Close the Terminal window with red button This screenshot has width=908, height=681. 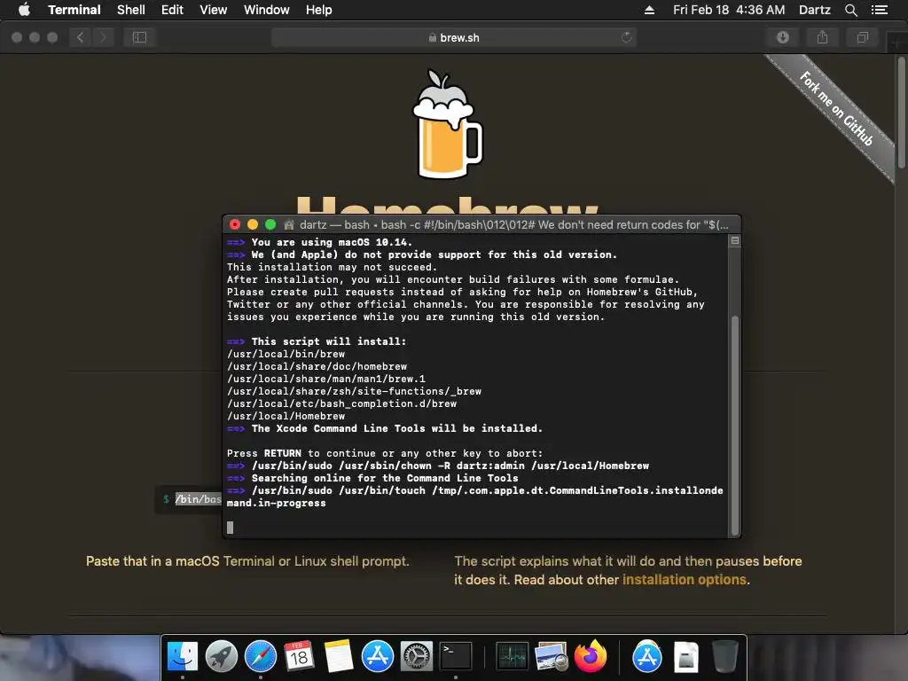coord(234,224)
